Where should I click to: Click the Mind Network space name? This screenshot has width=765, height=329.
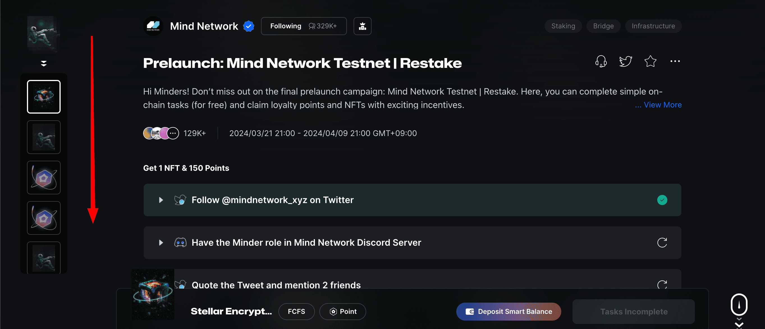tap(204, 26)
